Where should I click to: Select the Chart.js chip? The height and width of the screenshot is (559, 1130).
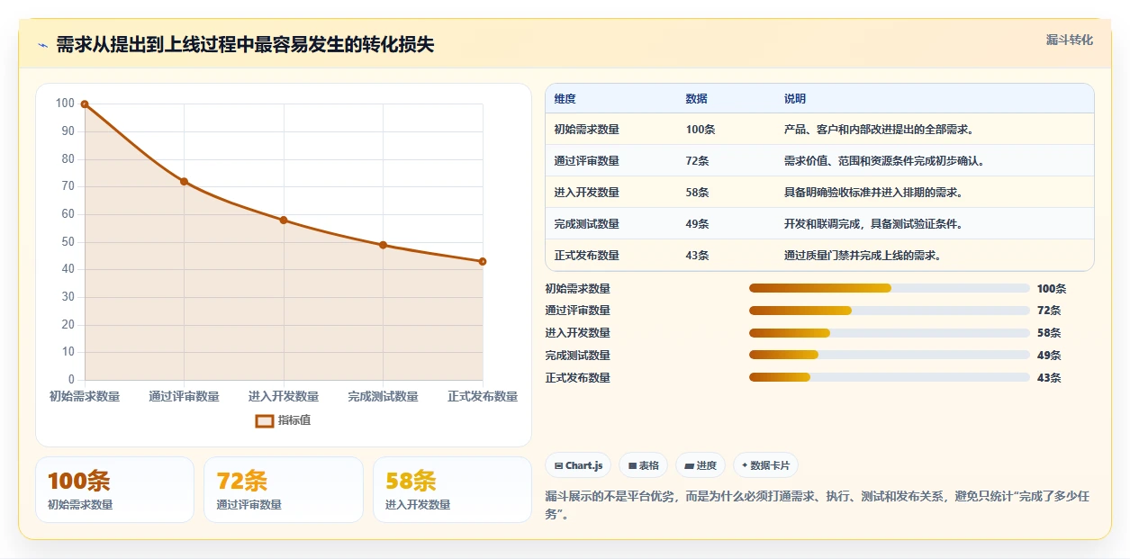click(x=578, y=465)
